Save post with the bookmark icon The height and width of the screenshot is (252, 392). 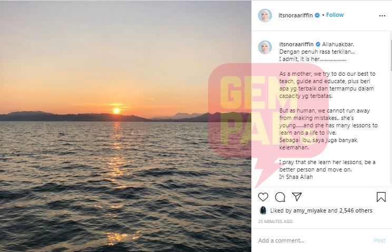381,197
